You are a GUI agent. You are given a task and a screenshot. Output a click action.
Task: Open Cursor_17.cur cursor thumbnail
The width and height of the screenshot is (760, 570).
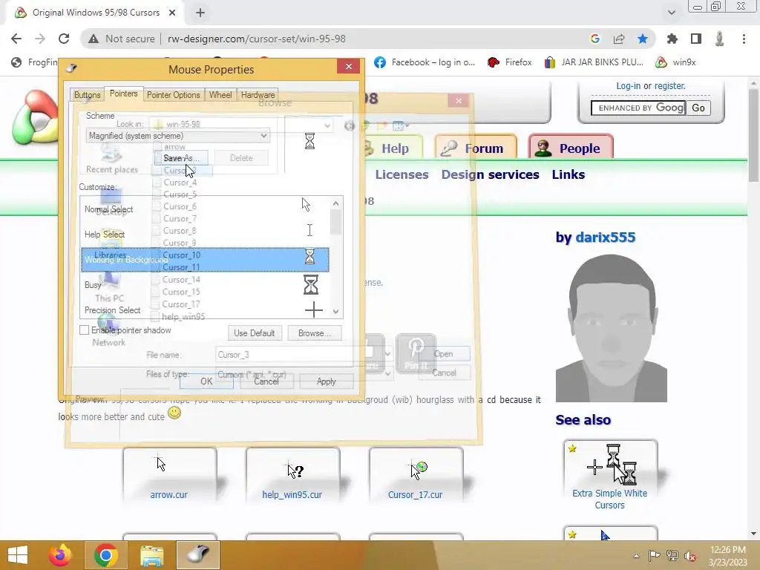[416, 476]
